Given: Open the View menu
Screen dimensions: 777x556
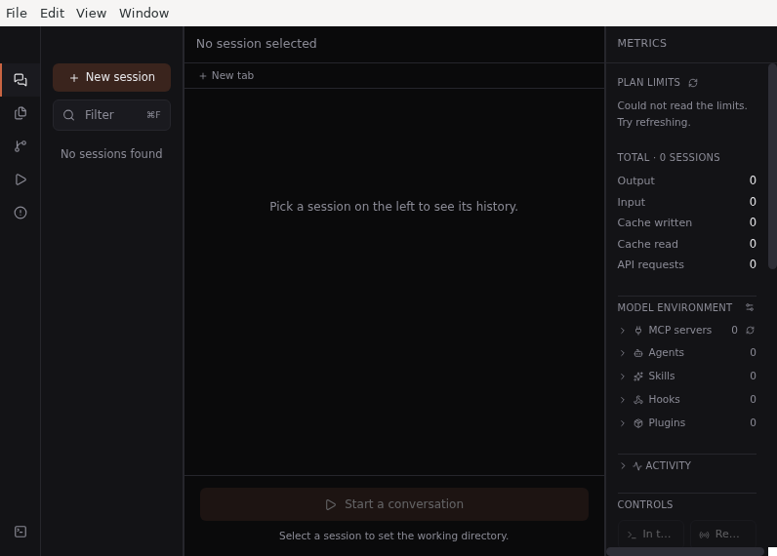Looking at the screenshot, I should pos(91,13).
